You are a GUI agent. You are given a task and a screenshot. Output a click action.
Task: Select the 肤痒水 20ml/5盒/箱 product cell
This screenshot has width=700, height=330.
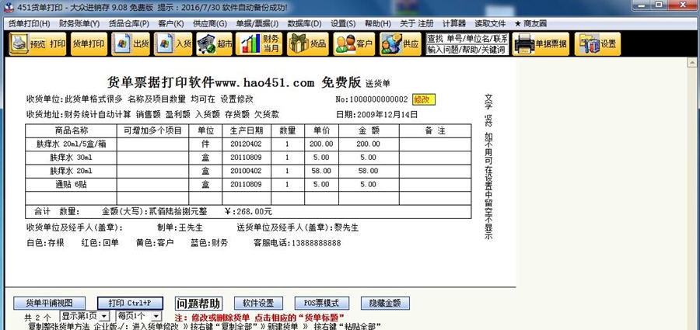(71, 144)
